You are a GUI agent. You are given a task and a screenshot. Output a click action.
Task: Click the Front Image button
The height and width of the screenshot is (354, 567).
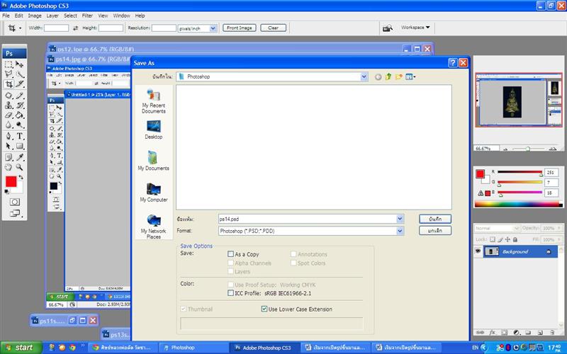click(x=239, y=28)
